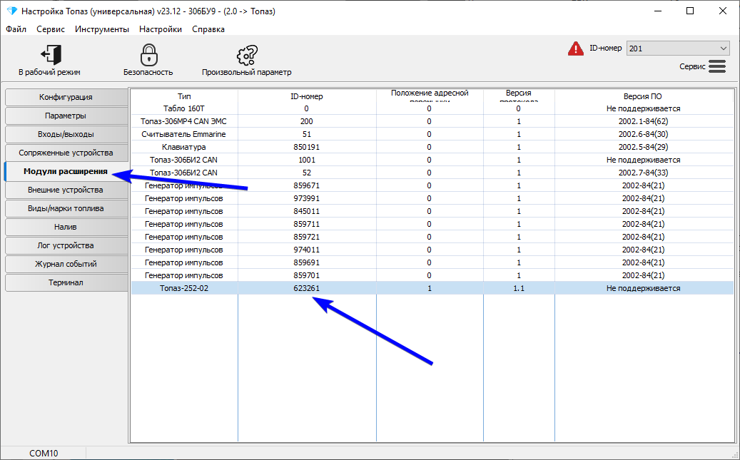Minimize the Настройка Топаз window
Image resolution: width=740 pixels, height=460 pixels.
[657, 11]
